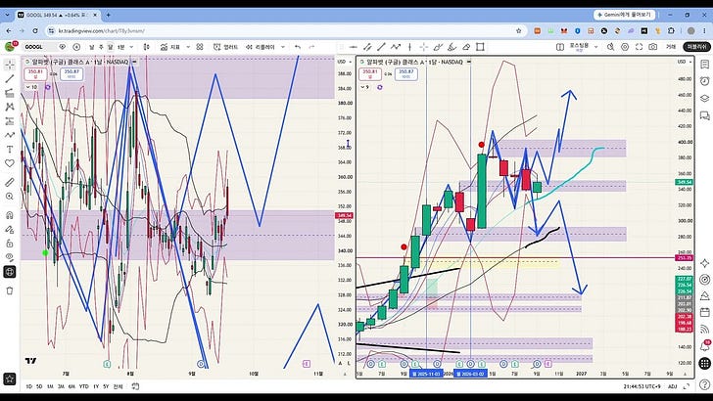The width and height of the screenshot is (713, 401).
Task: Click the GOOGL symbol search field
Action: 39,47
